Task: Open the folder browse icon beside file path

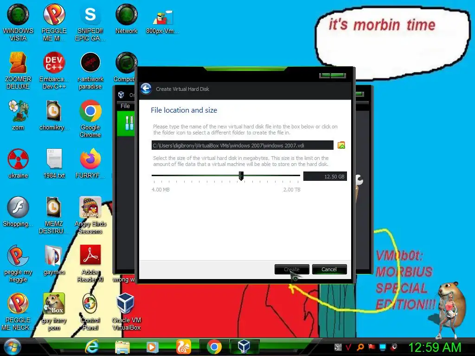Action: 341,145
